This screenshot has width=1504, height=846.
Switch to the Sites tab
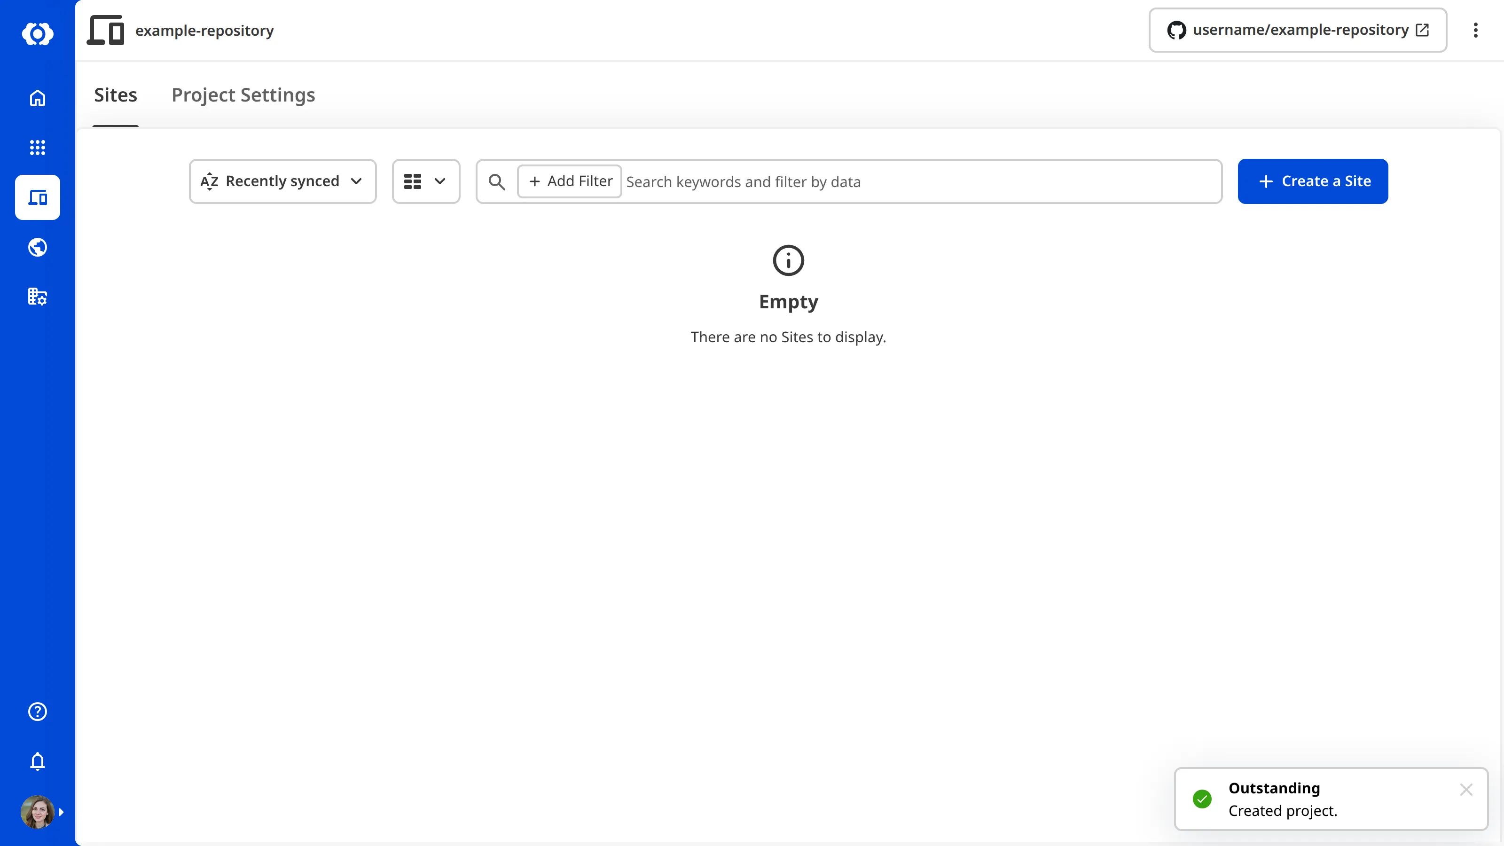[x=116, y=94]
